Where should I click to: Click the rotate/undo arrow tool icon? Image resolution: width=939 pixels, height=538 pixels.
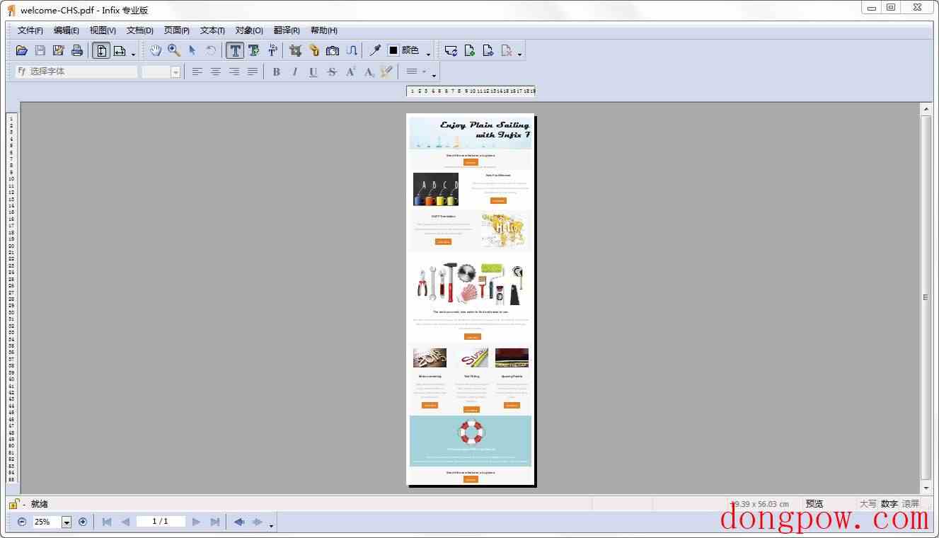[211, 50]
